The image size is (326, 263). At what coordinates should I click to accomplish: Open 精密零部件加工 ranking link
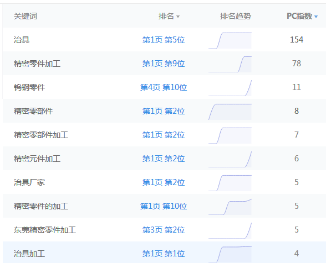tap(164, 135)
